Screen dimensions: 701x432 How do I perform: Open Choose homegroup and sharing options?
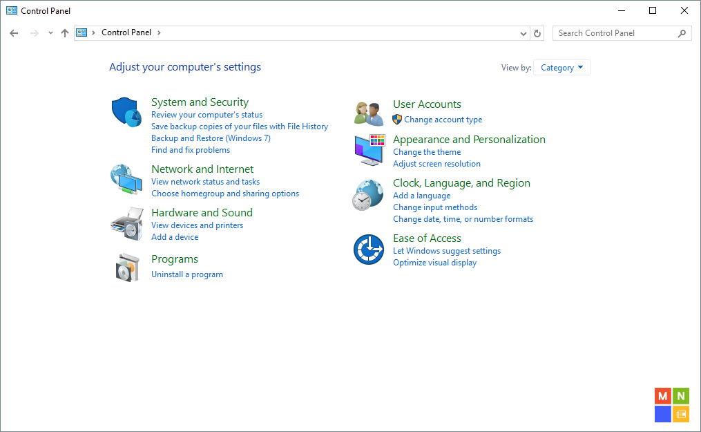tap(225, 194)
